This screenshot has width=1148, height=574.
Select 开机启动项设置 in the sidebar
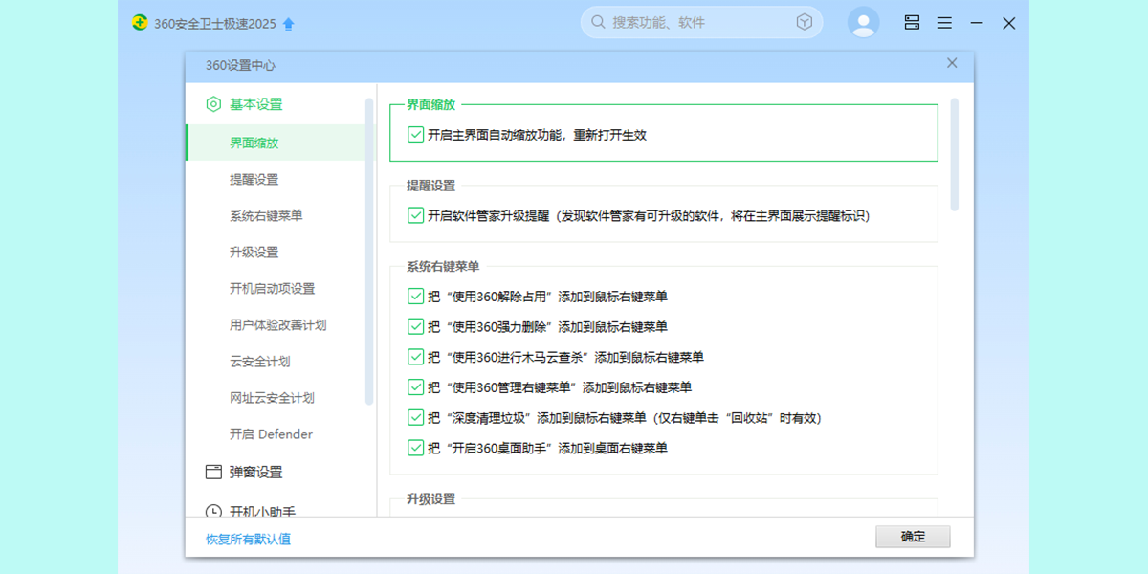click(x=272, y=289)
